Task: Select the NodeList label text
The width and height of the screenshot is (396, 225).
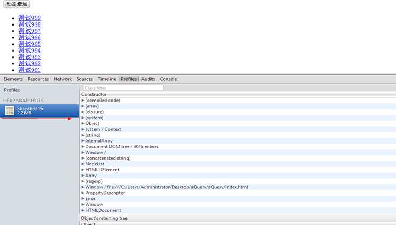Action: pos(95,164)
